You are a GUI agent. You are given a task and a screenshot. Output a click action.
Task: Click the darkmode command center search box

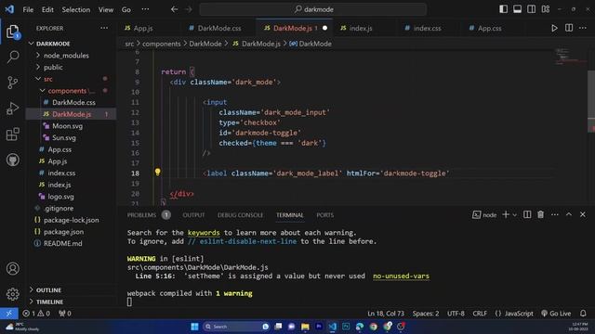[313, 9]
